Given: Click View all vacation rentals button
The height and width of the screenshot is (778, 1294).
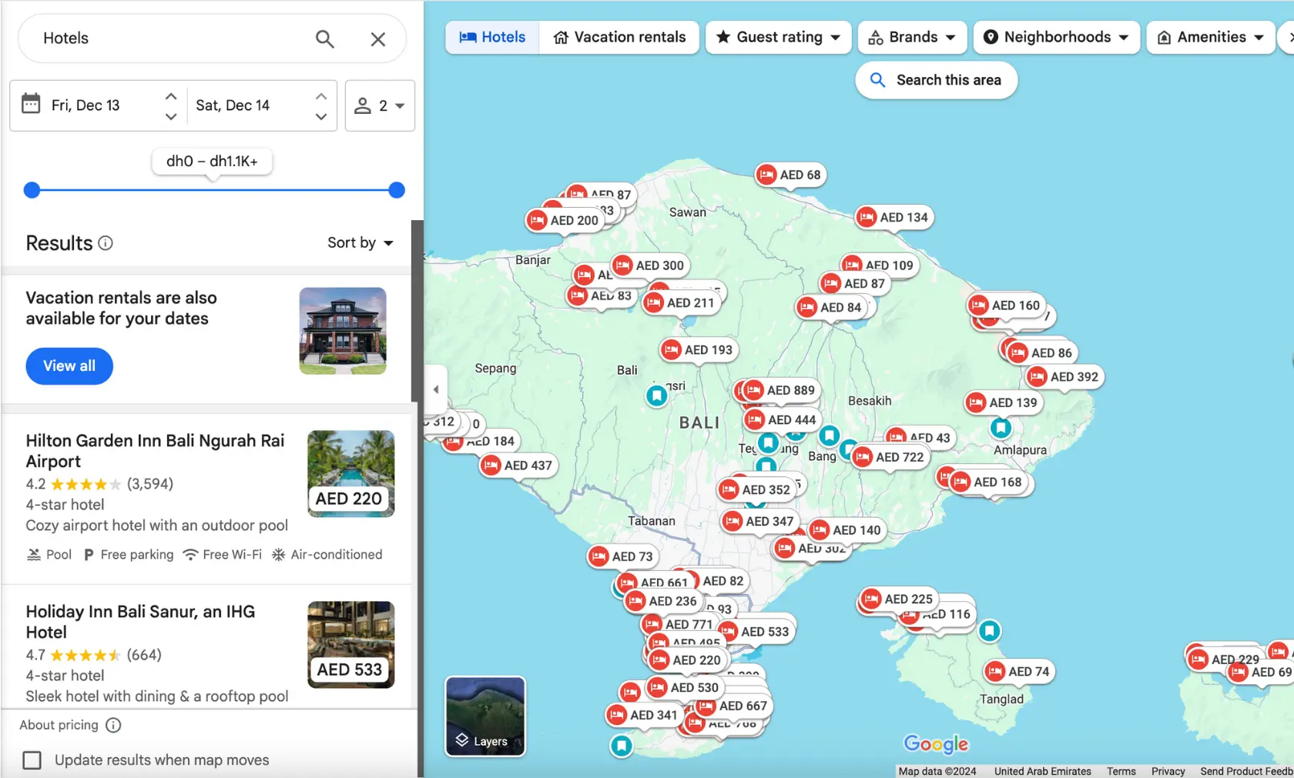Looking at the screenshot, I should 69,366.
